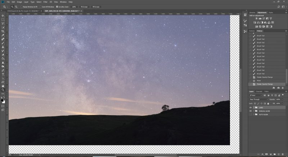Expand the MANUAL ALIGN group

coord(254,111)
